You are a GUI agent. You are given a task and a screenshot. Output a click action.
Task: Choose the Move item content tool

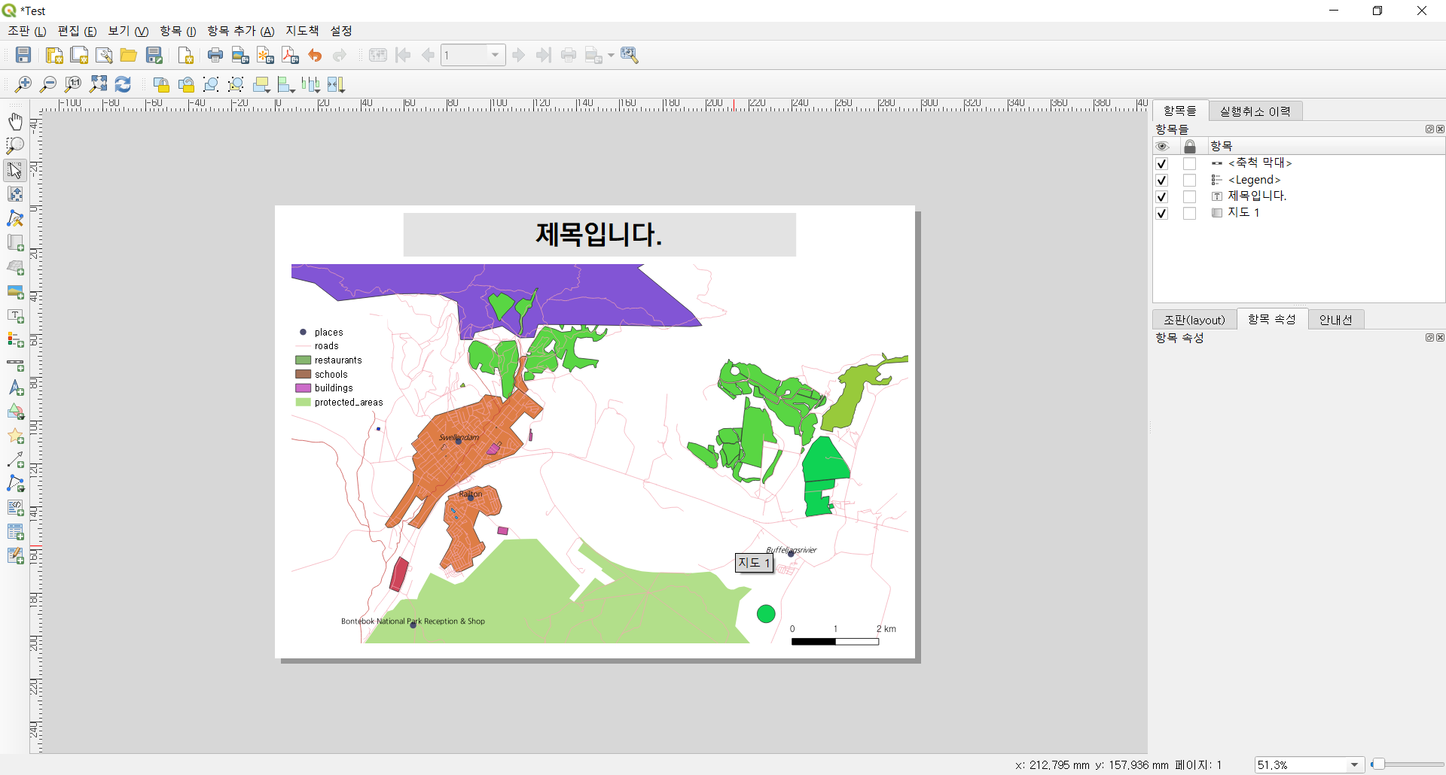click(x=15, y=194)
